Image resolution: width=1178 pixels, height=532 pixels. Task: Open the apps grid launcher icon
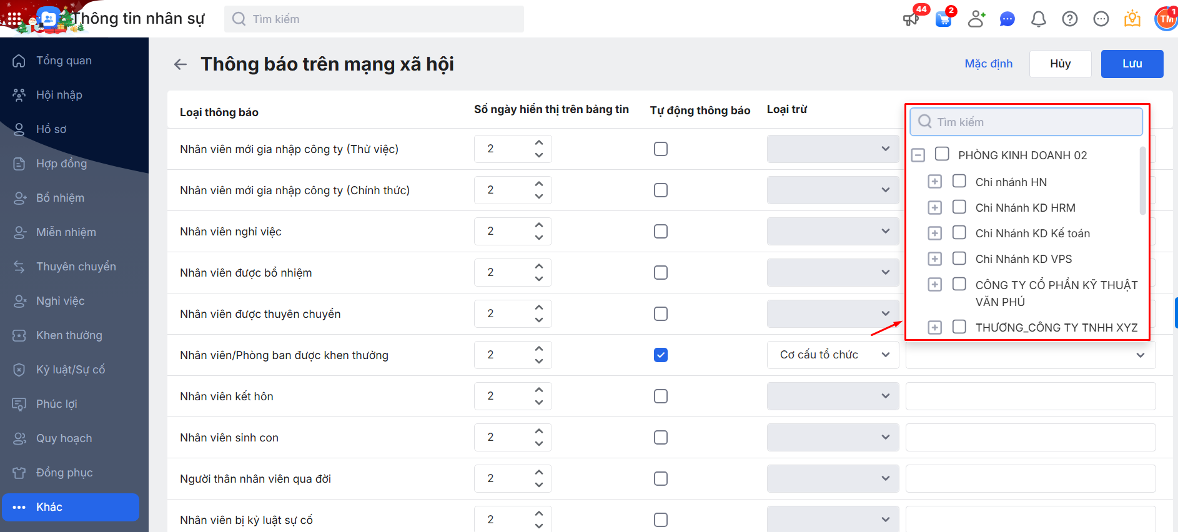coord(14,19)
